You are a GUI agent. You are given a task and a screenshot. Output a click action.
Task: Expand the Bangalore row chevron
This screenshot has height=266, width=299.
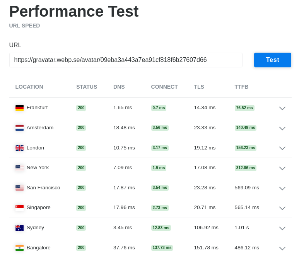click(x=282, y=248)
